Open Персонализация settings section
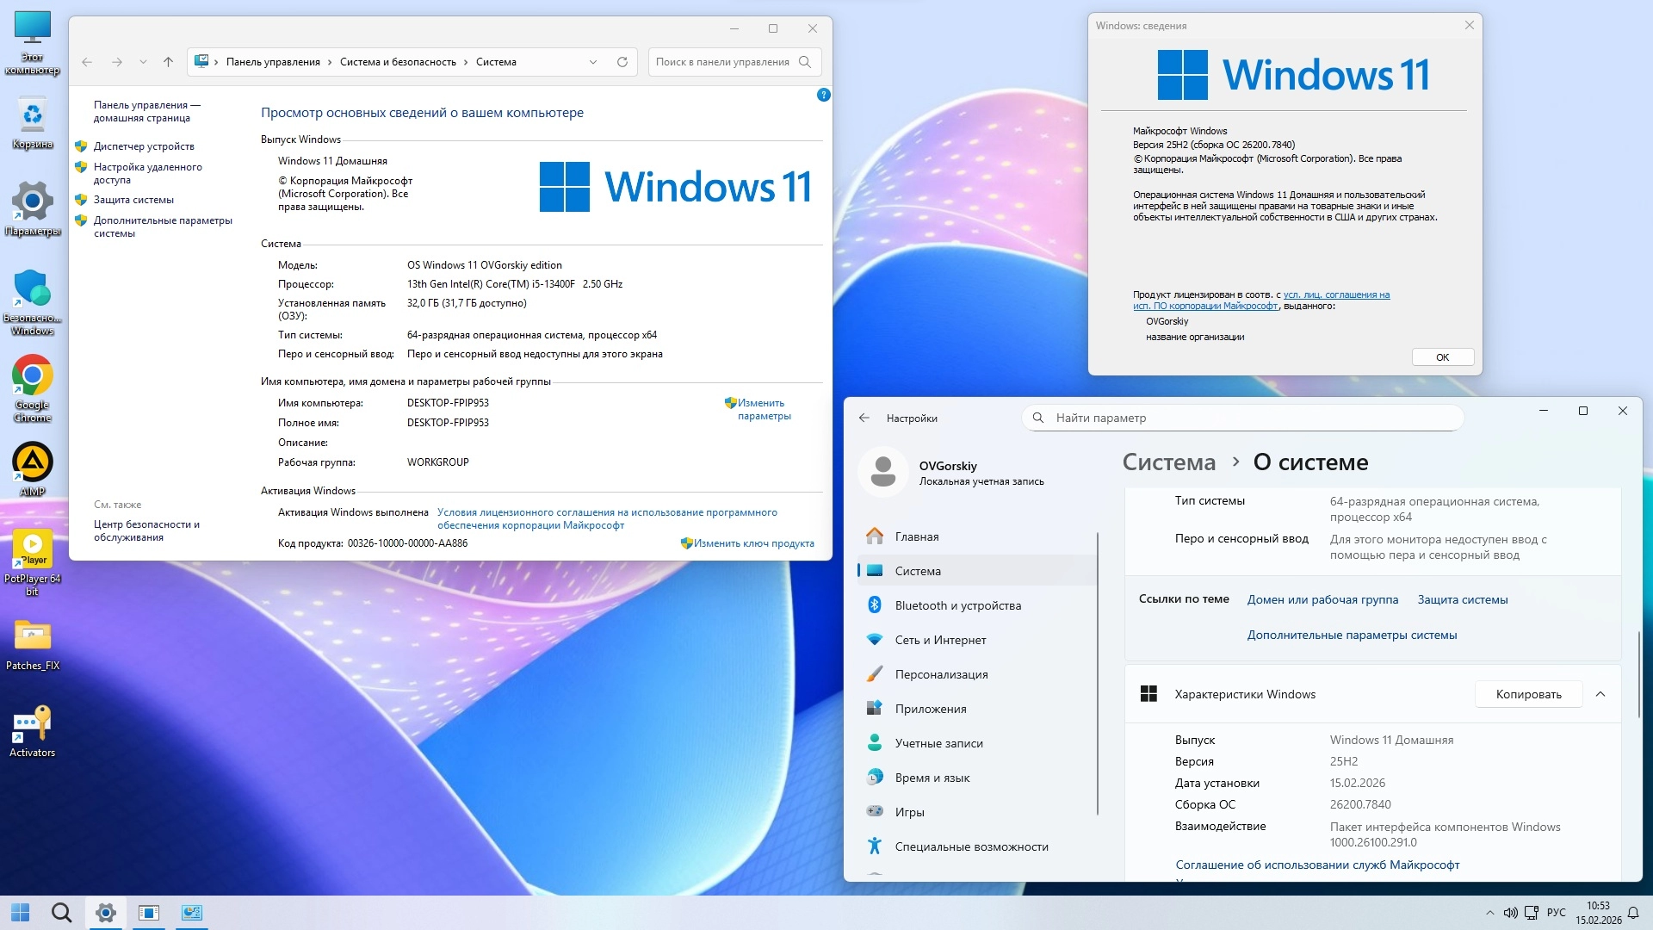The height and width of the screenshot is (930, 1653). click(941, 674)
